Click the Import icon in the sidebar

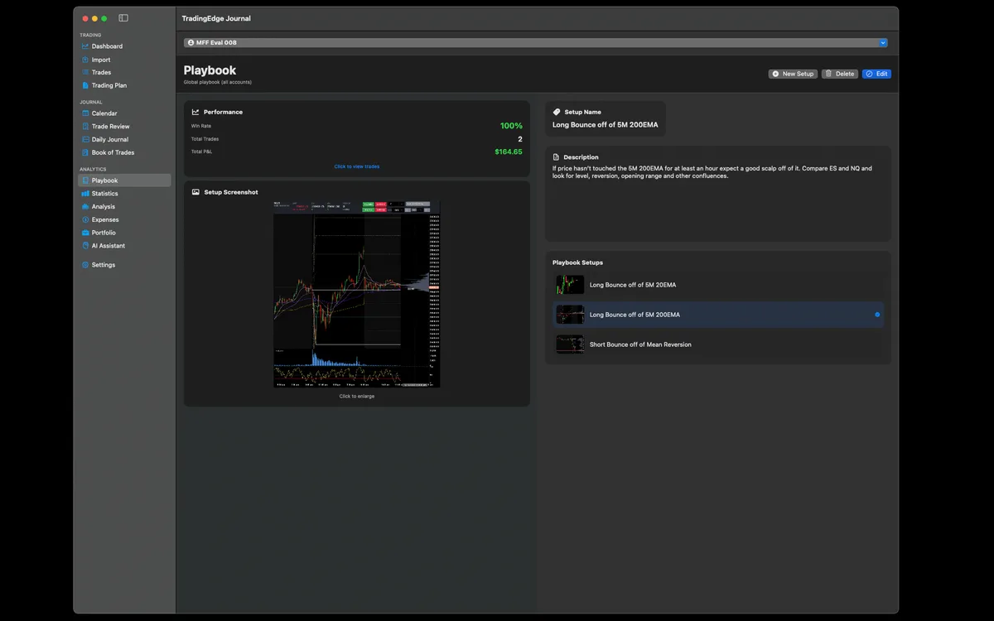coord(87,59)
